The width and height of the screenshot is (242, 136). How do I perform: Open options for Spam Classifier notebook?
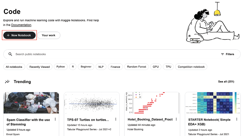point(55,119)
